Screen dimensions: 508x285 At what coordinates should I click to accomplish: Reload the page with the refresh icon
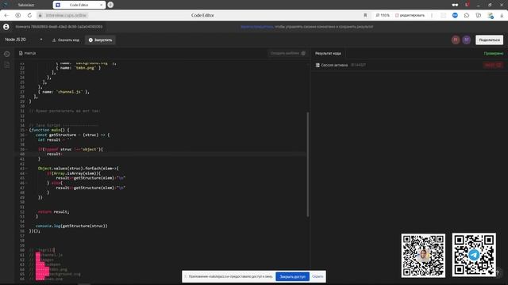29,15
